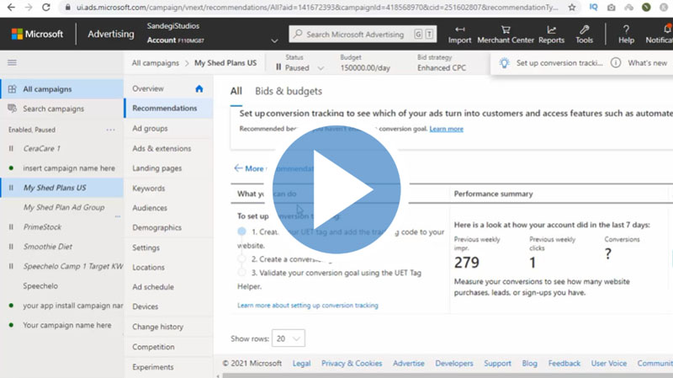Screen dimensions: 673x378
Task: Open Experiments section
Action: pos(153,367)
